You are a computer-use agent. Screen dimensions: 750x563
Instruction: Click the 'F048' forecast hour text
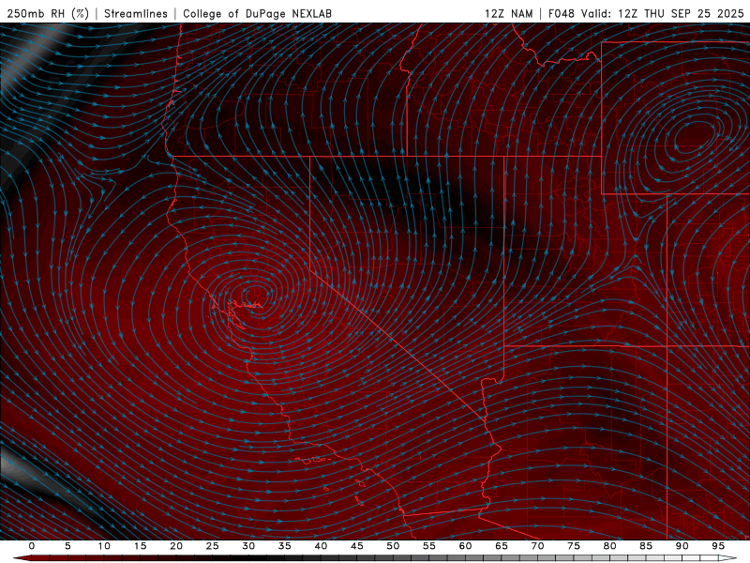click(561, 13)
